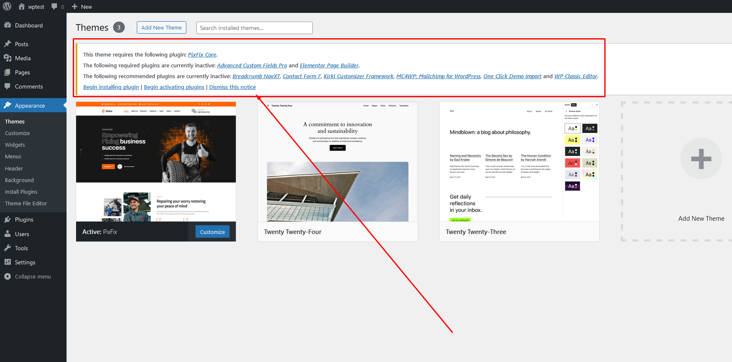Click the Posts pin icon
732x362 pixels.
click(7, 44)
